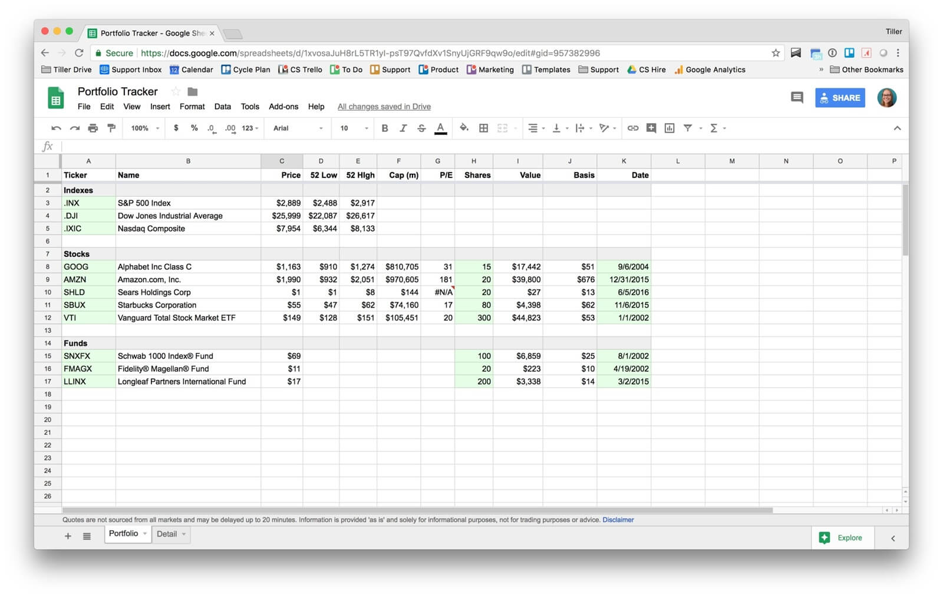Insert comment toolbar icon
The height and width of the screenshot is (598, 943).
click(x=651, y=128)
